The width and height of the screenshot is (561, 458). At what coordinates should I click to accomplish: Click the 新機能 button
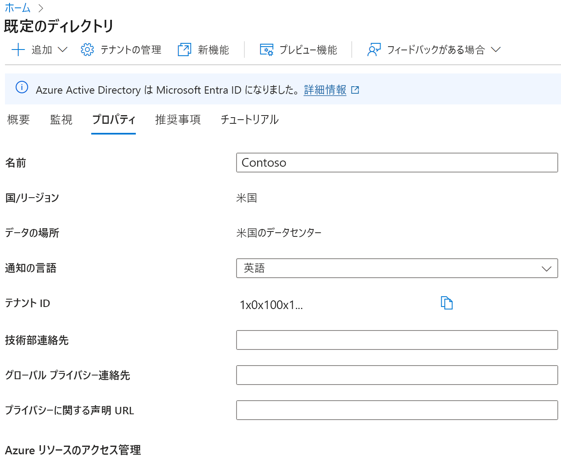(204, 50)
